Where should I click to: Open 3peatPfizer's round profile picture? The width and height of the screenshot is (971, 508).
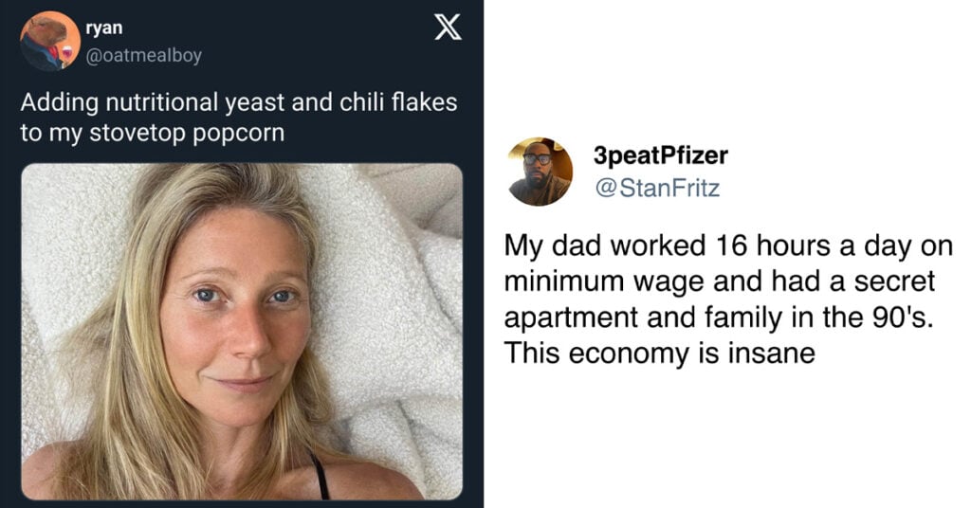540,172
